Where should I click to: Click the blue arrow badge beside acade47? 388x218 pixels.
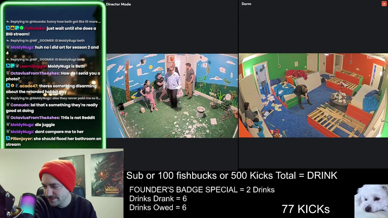pyautogui.click(x=8, y=86)
